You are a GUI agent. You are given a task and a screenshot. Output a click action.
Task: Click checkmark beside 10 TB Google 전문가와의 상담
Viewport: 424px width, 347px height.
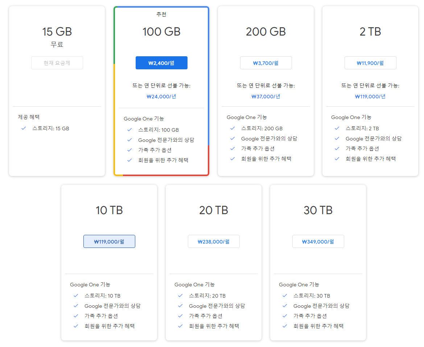76,306
